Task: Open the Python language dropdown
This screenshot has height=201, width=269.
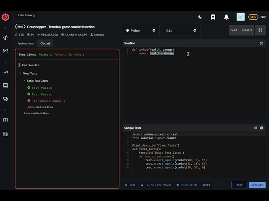Action: click(141, 31)
